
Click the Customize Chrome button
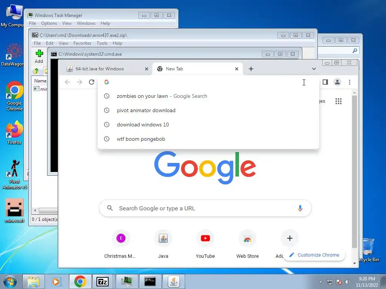pyautogui.click(x=314, y=255)
